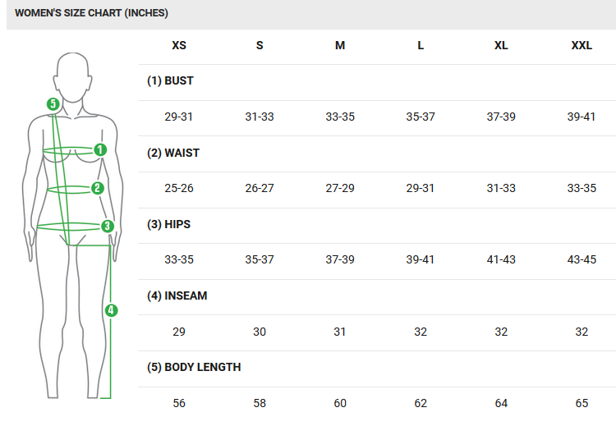Select the XS column header

(x=179, y=46)
